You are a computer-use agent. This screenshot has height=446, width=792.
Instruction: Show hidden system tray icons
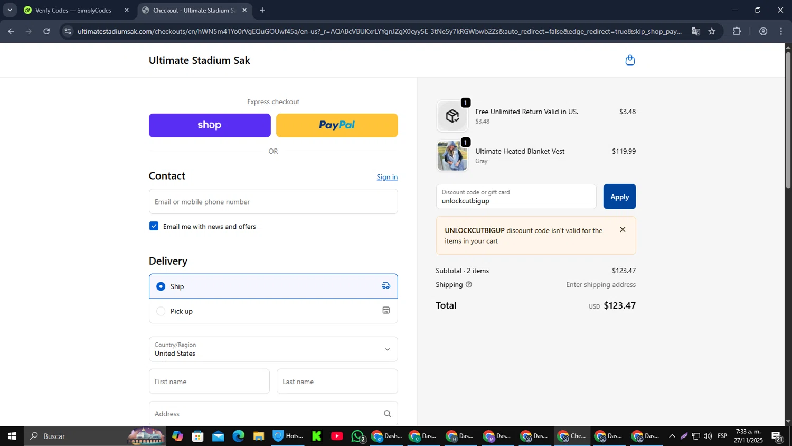tap(672, 436)
